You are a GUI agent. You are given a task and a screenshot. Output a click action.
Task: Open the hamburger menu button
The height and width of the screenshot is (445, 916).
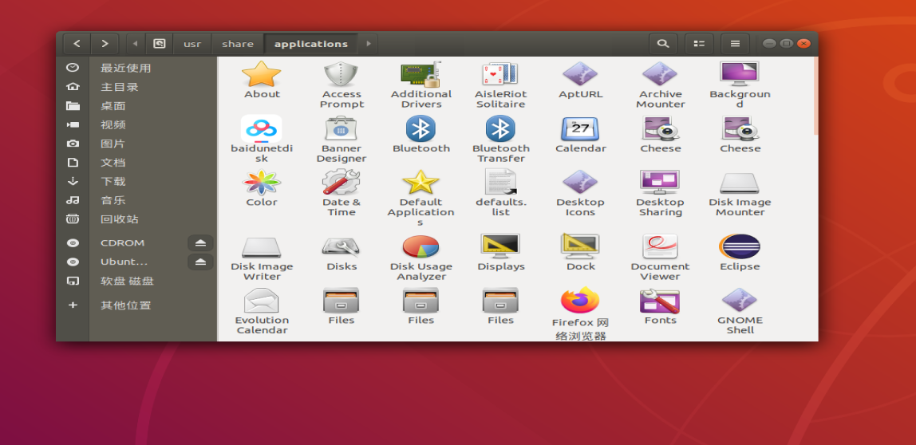736,44
